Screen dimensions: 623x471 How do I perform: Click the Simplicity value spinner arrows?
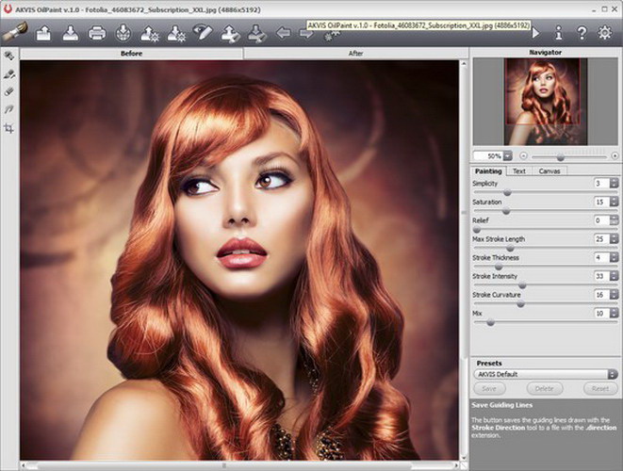(x=614, y=183)
